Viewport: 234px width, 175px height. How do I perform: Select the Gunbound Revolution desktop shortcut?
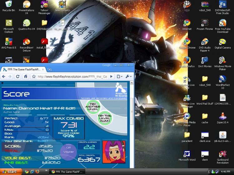click(222, 157)
